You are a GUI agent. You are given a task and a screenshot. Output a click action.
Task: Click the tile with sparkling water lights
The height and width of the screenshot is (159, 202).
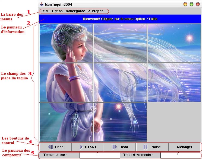point(174,83)
